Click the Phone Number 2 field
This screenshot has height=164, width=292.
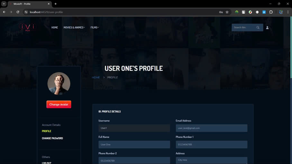(x=134, y=160)
